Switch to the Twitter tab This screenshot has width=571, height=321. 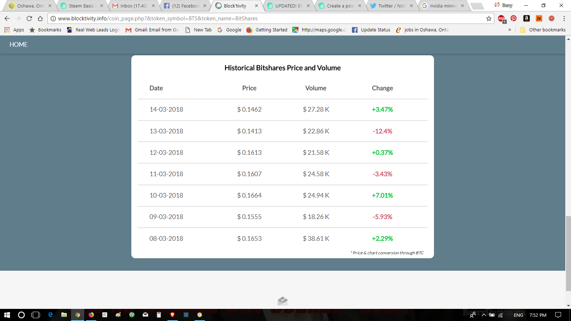(391, 6)
